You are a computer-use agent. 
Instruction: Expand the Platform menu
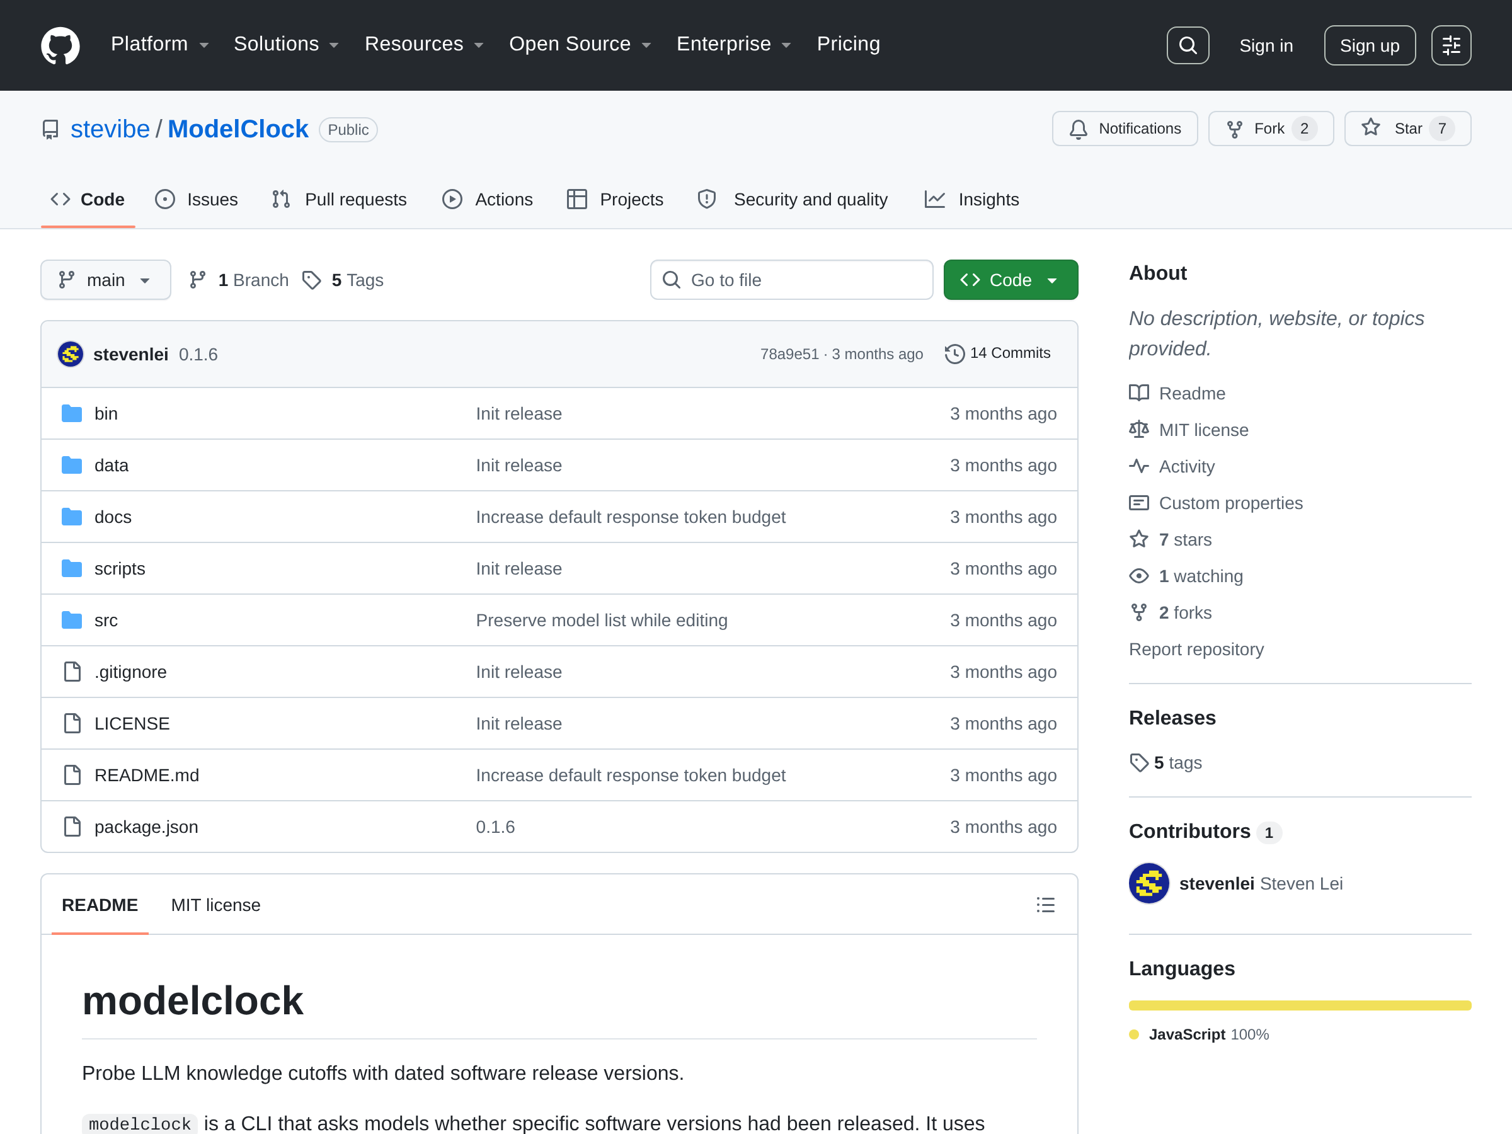159,45
